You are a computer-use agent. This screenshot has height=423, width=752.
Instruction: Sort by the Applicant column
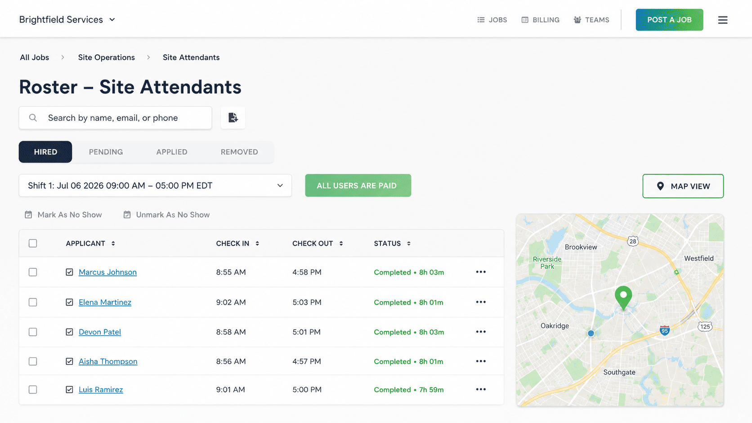tap(90, 243)
